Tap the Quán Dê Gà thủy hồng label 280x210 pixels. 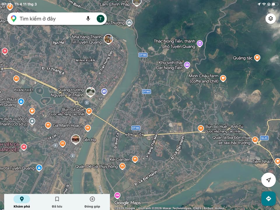(97, 167)
